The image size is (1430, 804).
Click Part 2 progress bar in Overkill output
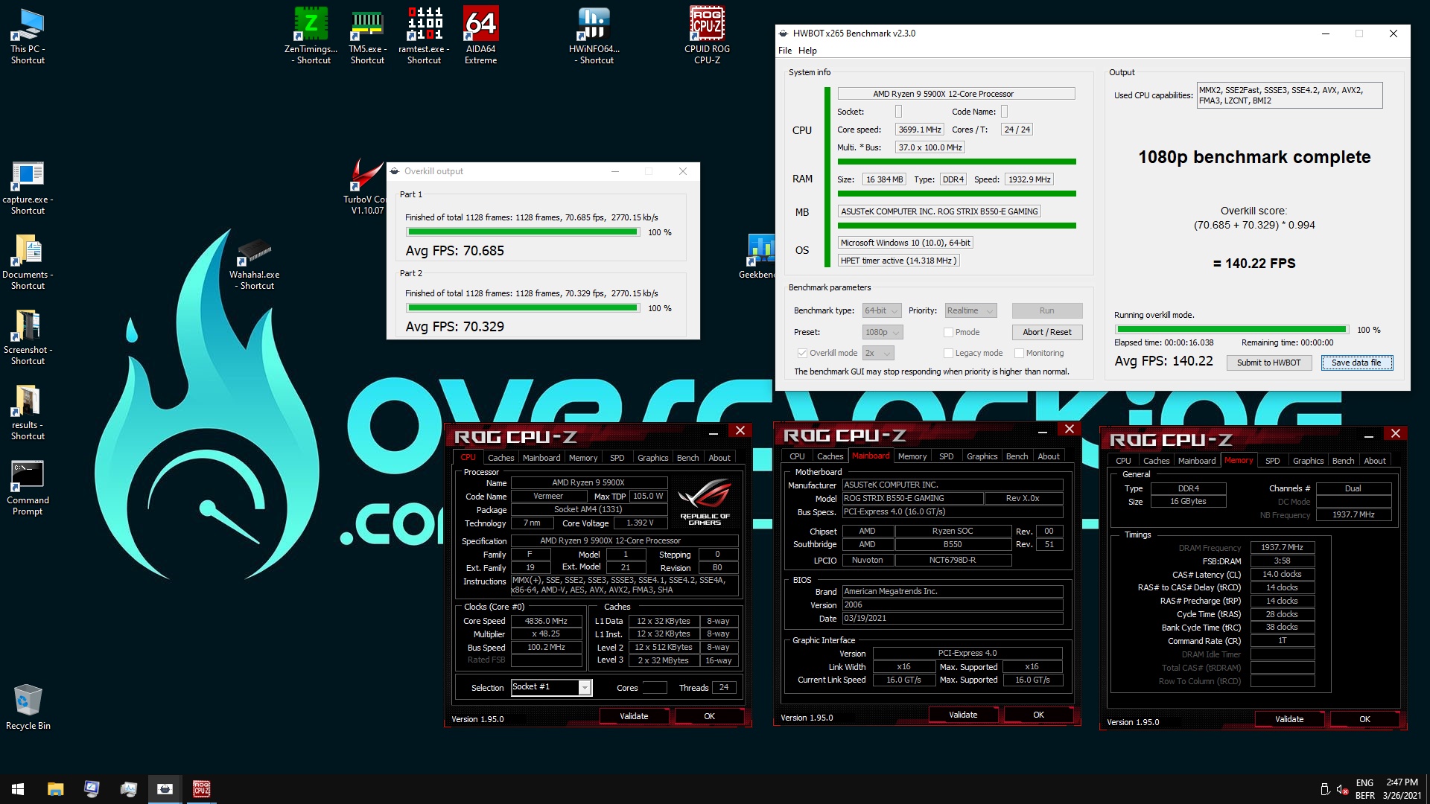[523, 308]
